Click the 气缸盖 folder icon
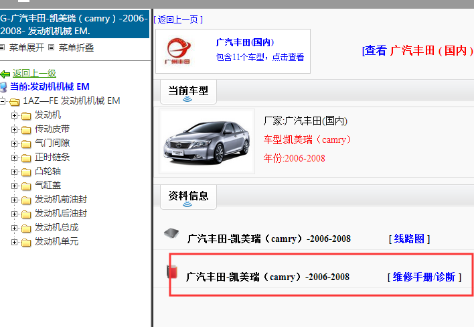 tap(26, 186)
